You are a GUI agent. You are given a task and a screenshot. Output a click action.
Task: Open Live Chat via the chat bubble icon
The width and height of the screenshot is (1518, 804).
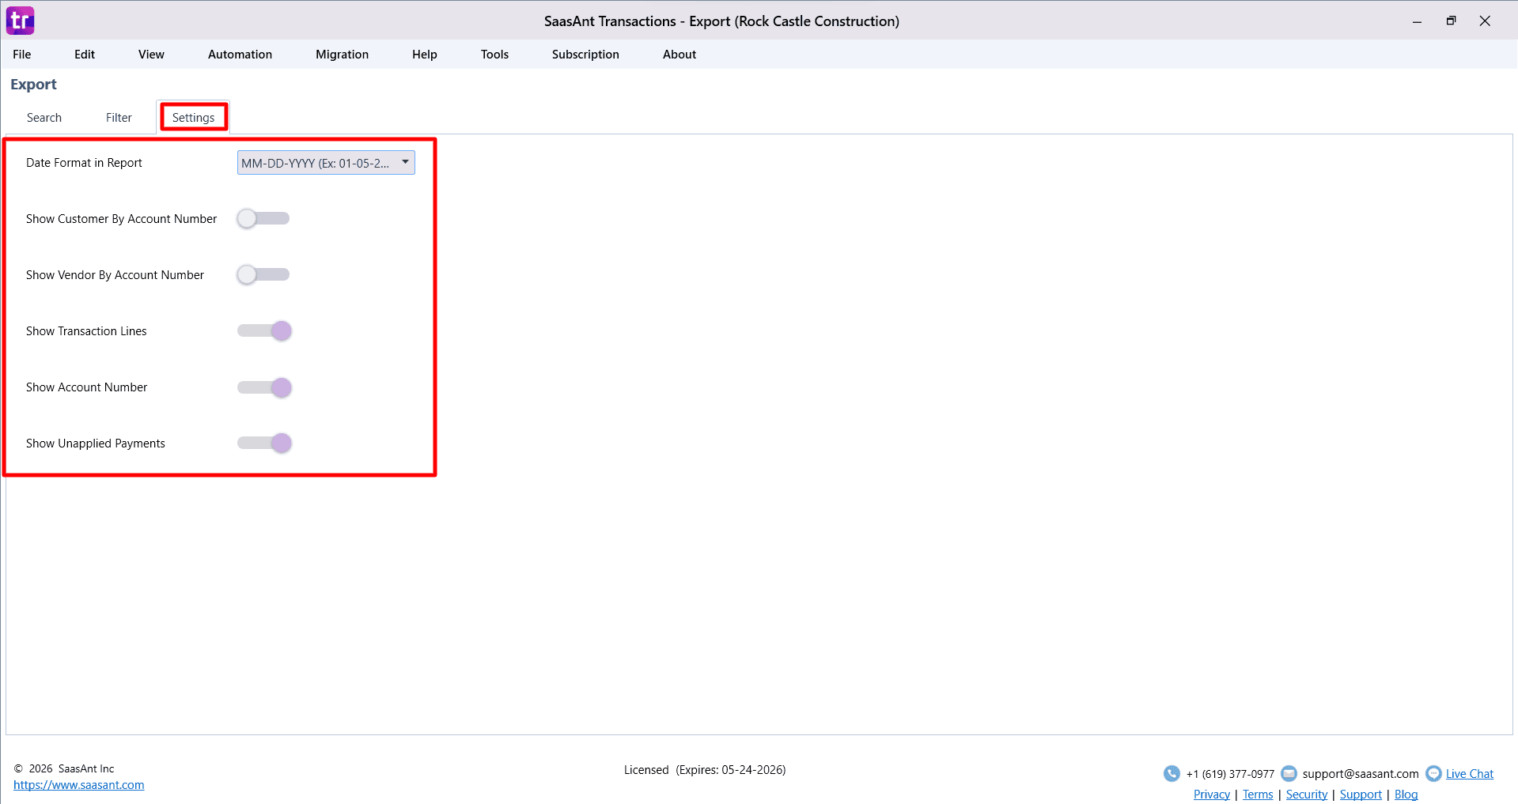[1433, 773]
